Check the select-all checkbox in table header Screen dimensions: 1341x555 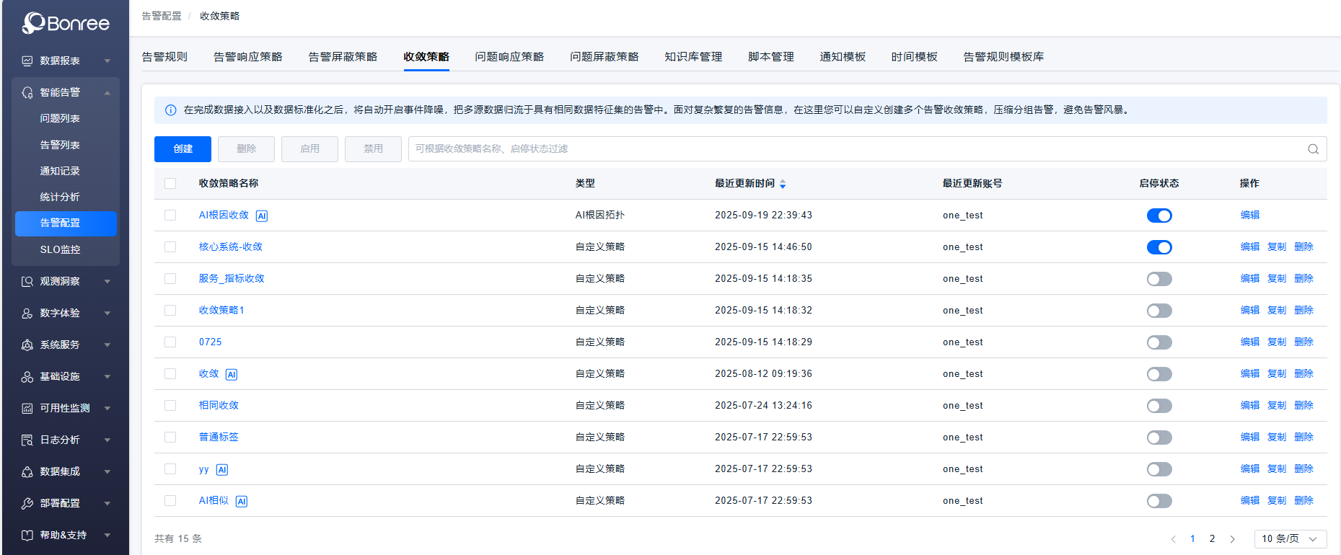pyautogui.click(x=170, y=184)
